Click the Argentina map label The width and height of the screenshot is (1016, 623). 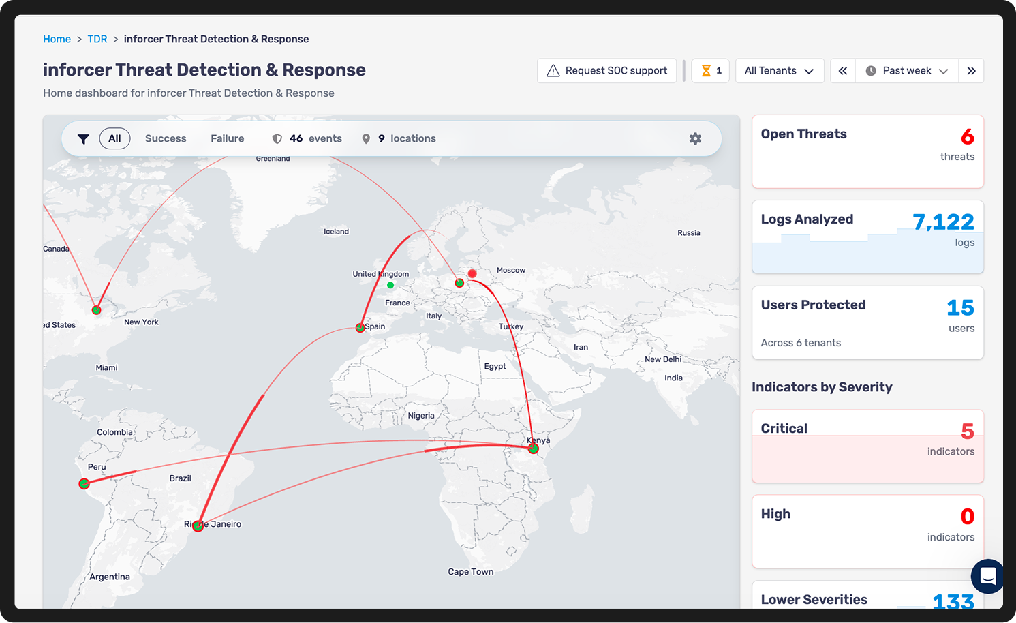(x=110, y=577)
